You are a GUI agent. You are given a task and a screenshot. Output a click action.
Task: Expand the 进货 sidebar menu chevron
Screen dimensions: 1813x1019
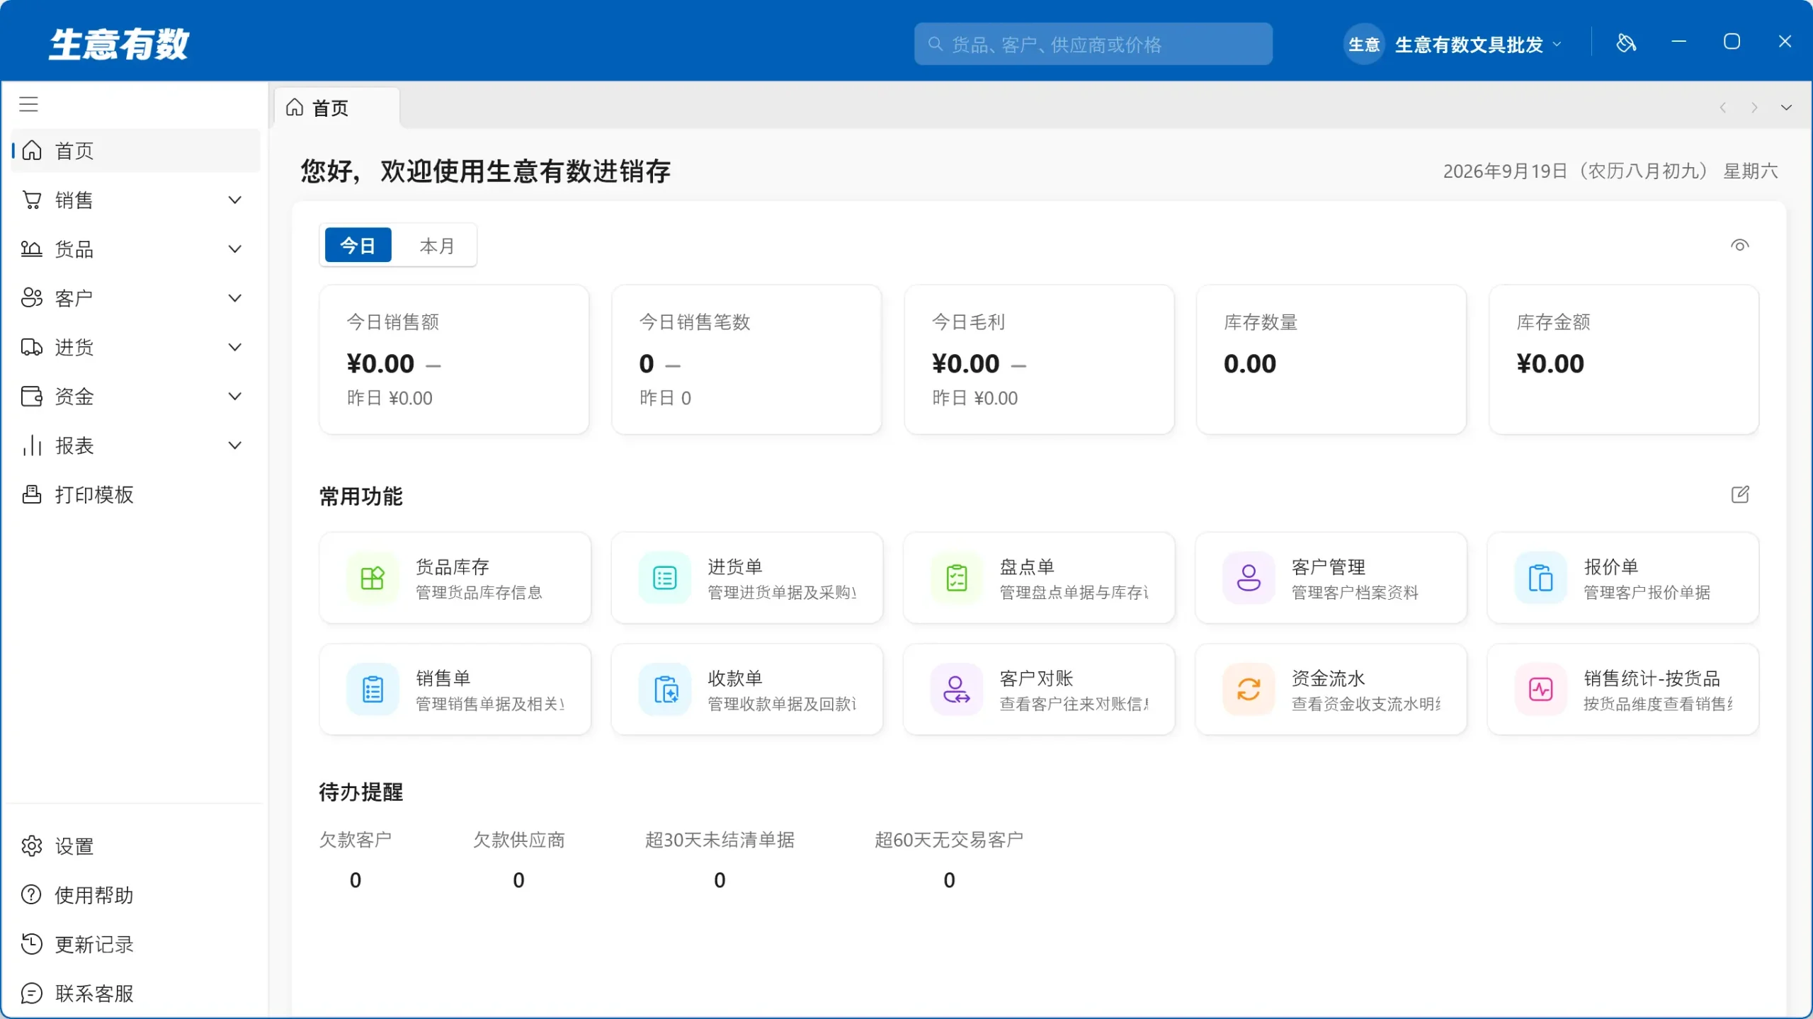pyautogui.click(x=235, y=347)
